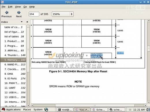
Task: Click index scrollbar up arrow
Action: 28,26
